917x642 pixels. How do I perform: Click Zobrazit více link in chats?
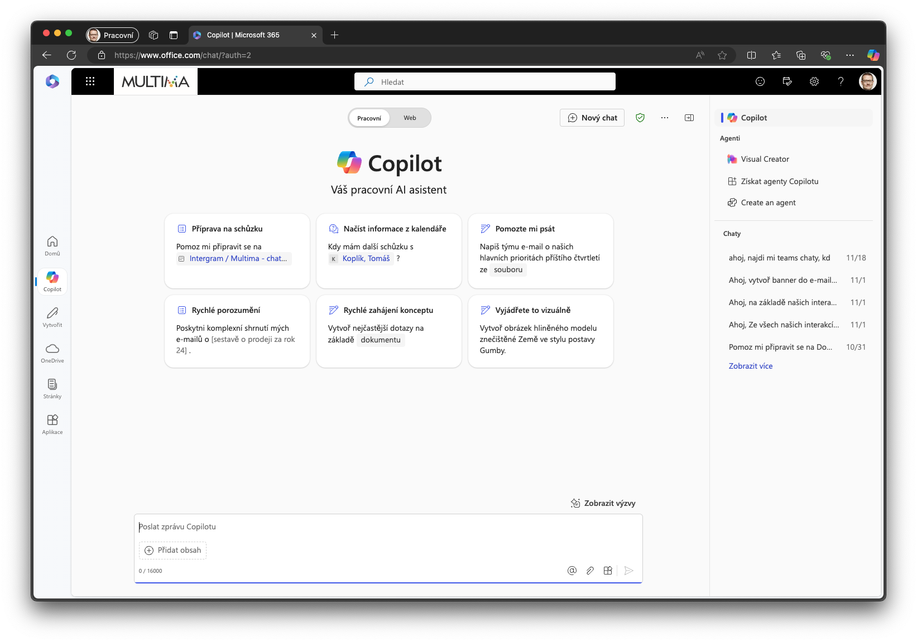[751, 366]
